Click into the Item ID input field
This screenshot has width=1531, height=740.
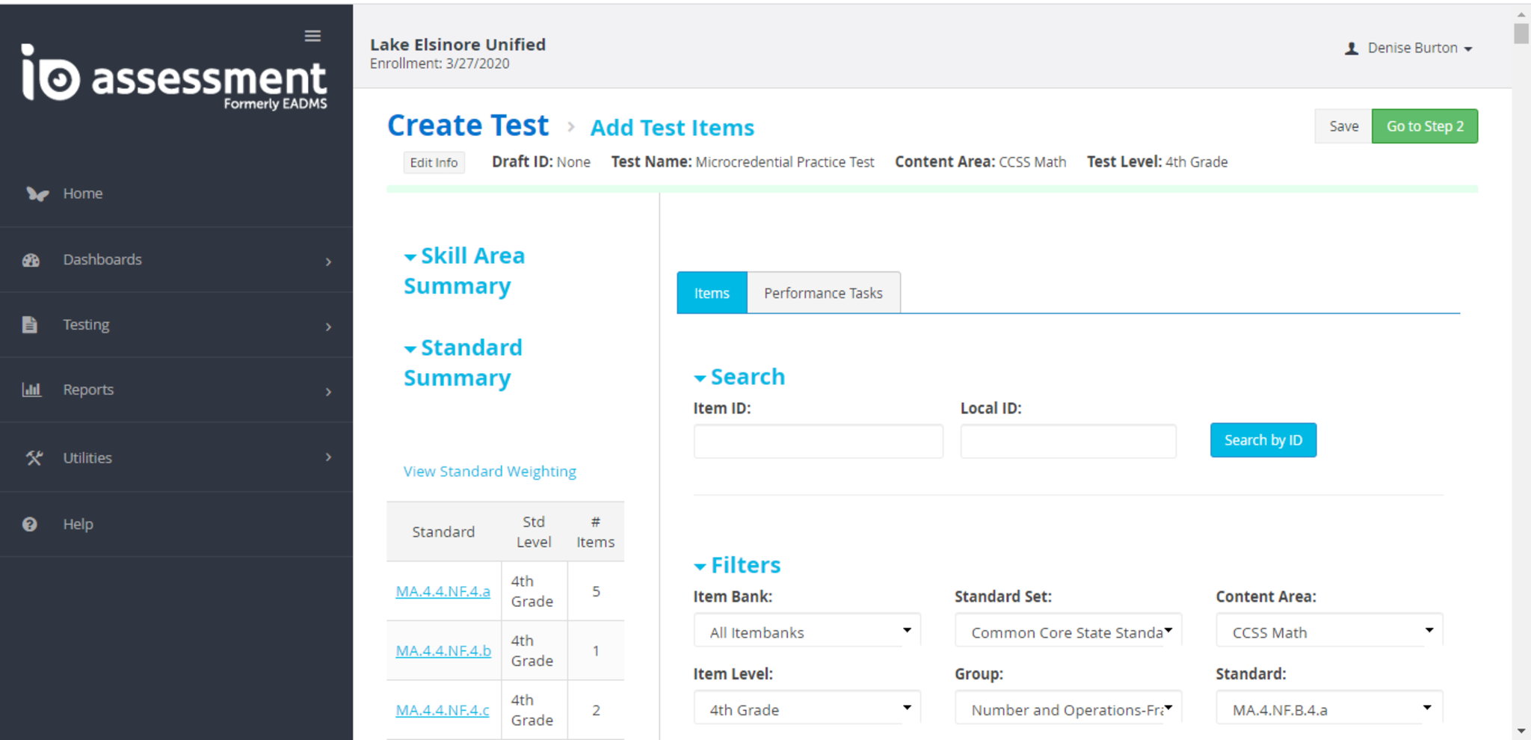[818, 442]
